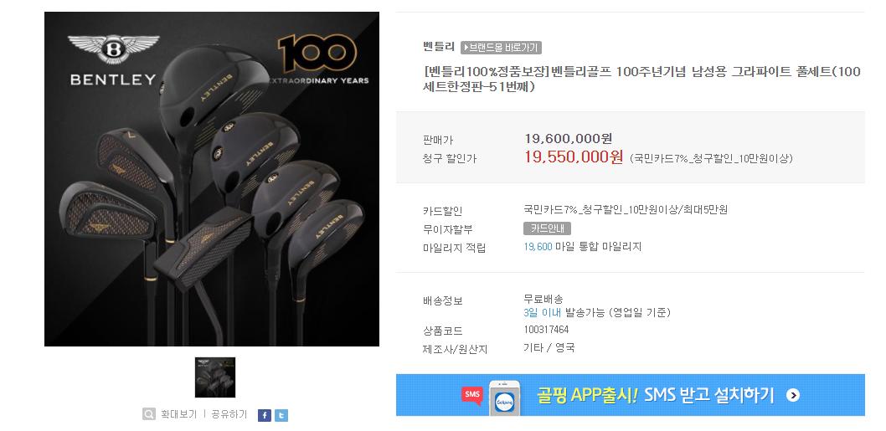Share the product via Facebook icon

(x=265, y=415)
